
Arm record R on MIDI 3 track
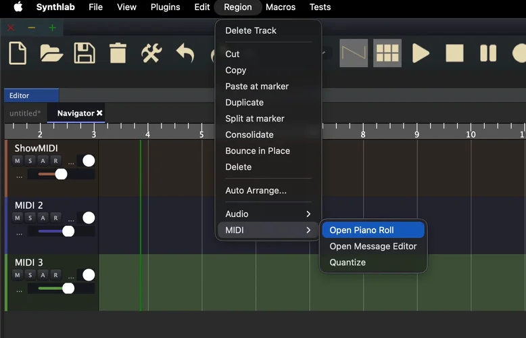[55, 275]
